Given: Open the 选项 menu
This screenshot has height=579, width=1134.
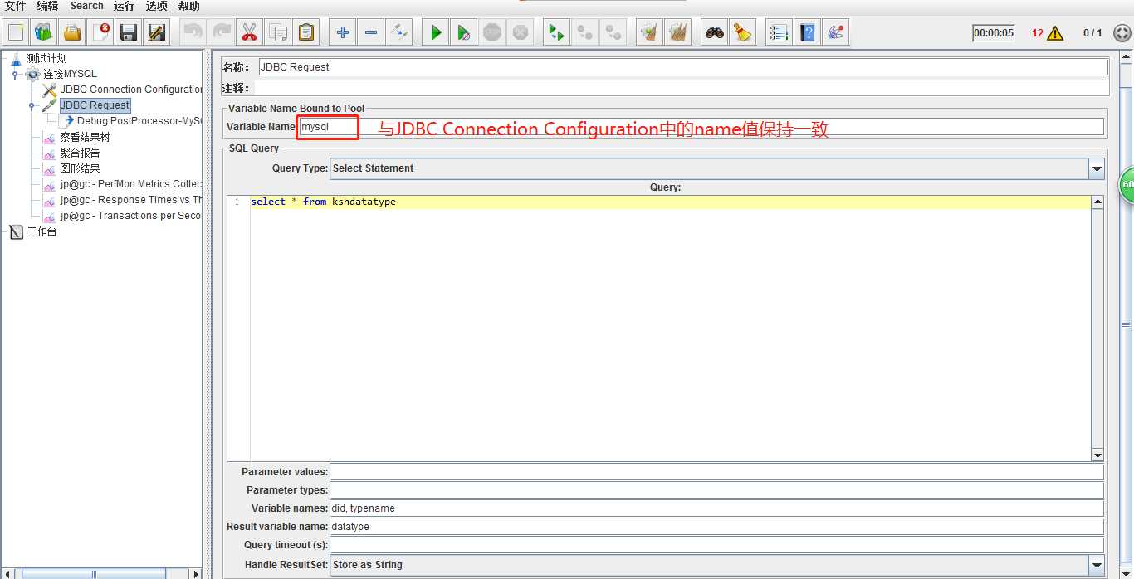Looking at the screenshot, I should 157,6.
